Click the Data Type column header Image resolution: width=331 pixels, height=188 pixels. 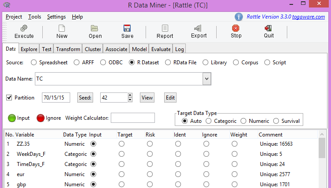pyautogui.click(x=75, y=135)
